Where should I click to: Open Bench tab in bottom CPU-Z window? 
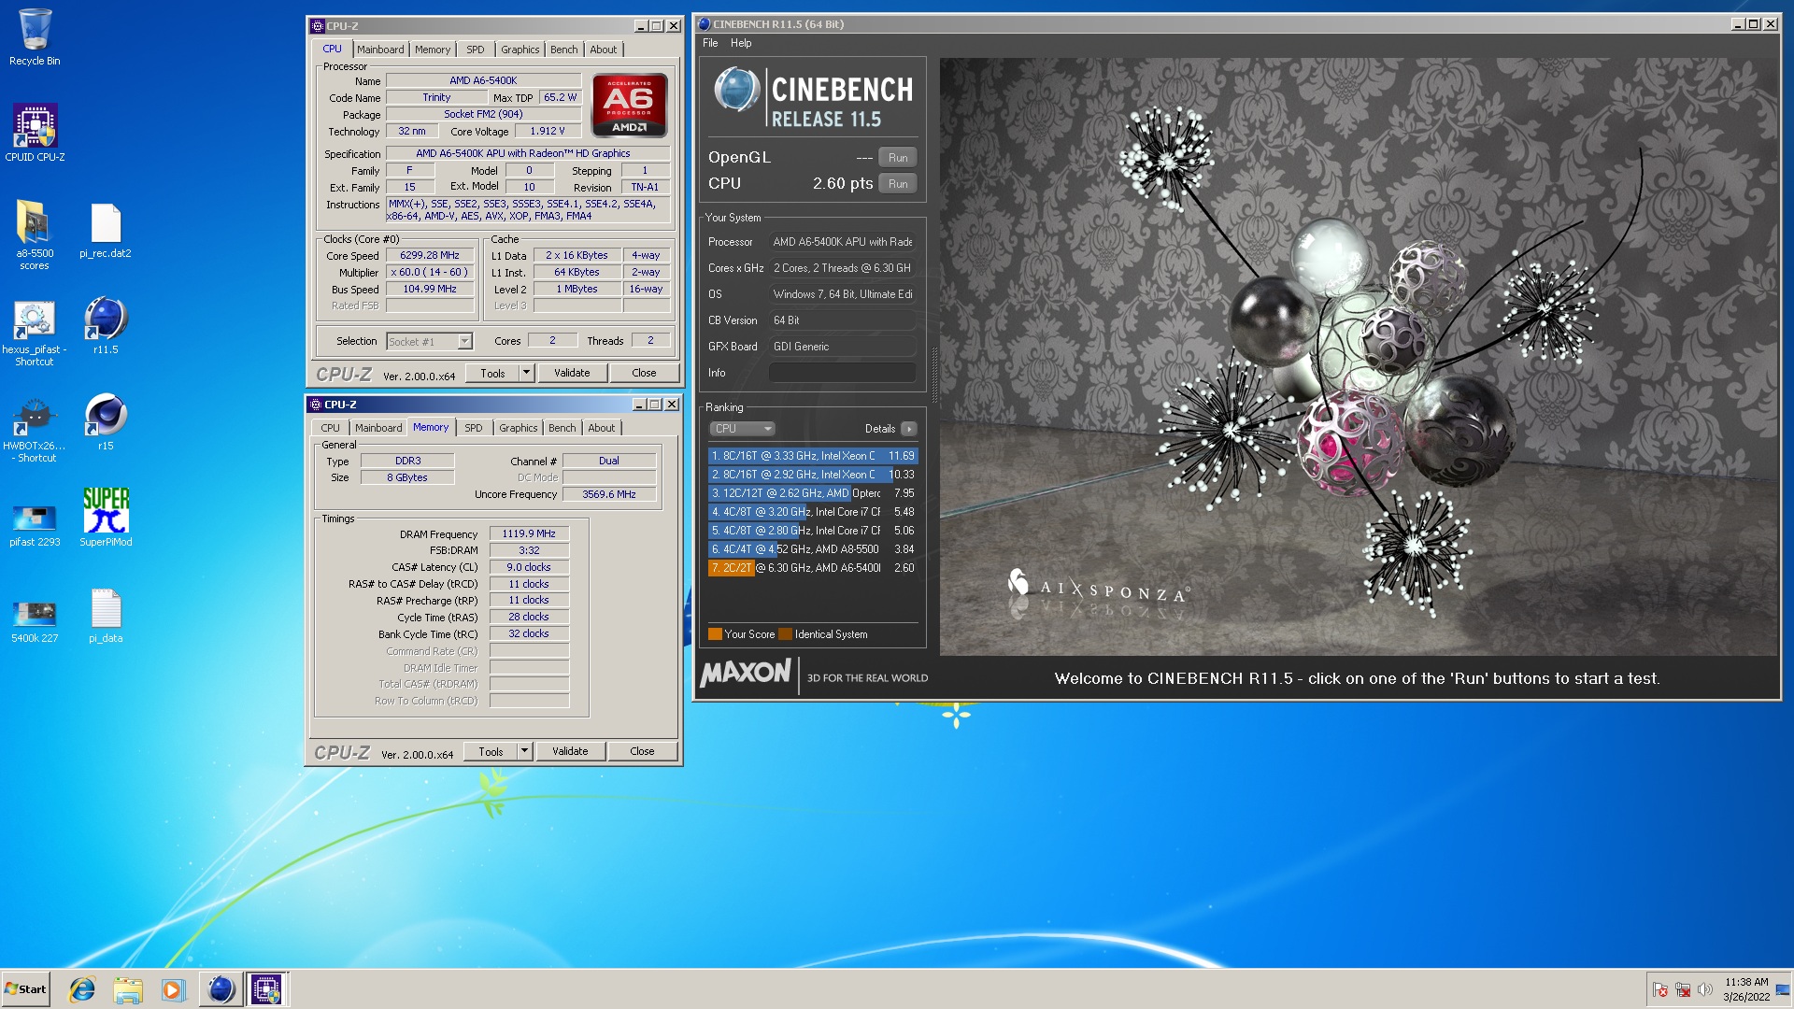[x=562, y=428]
